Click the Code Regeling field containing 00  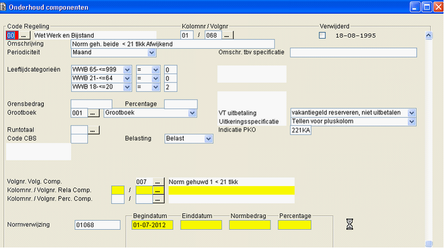click(12, 35)
